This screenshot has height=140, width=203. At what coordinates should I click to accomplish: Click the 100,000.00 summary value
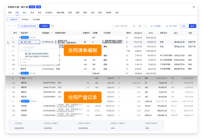click(x=19, y=128)
